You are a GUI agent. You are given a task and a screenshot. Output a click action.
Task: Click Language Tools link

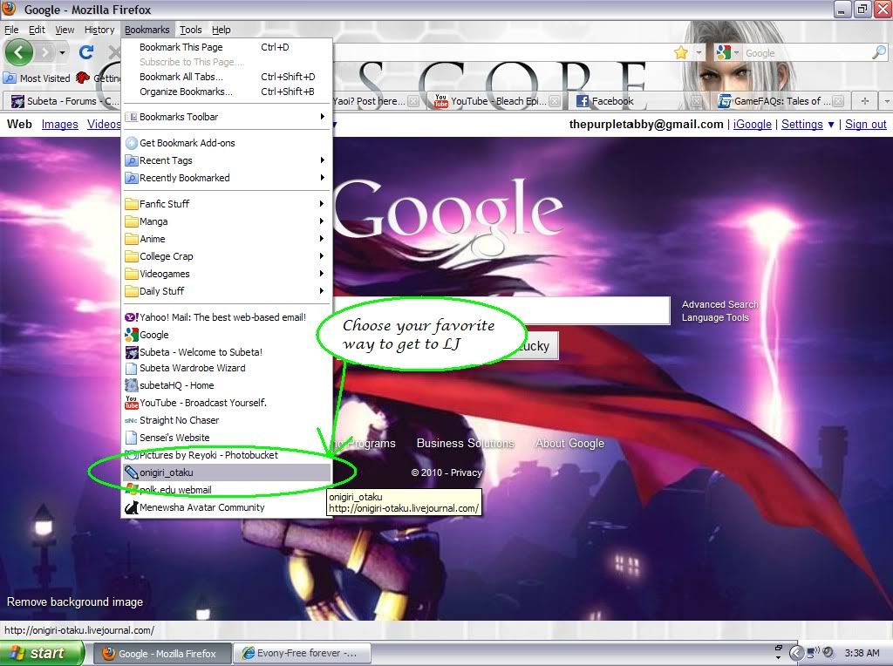pyautogui.click(x=715, y=317)
